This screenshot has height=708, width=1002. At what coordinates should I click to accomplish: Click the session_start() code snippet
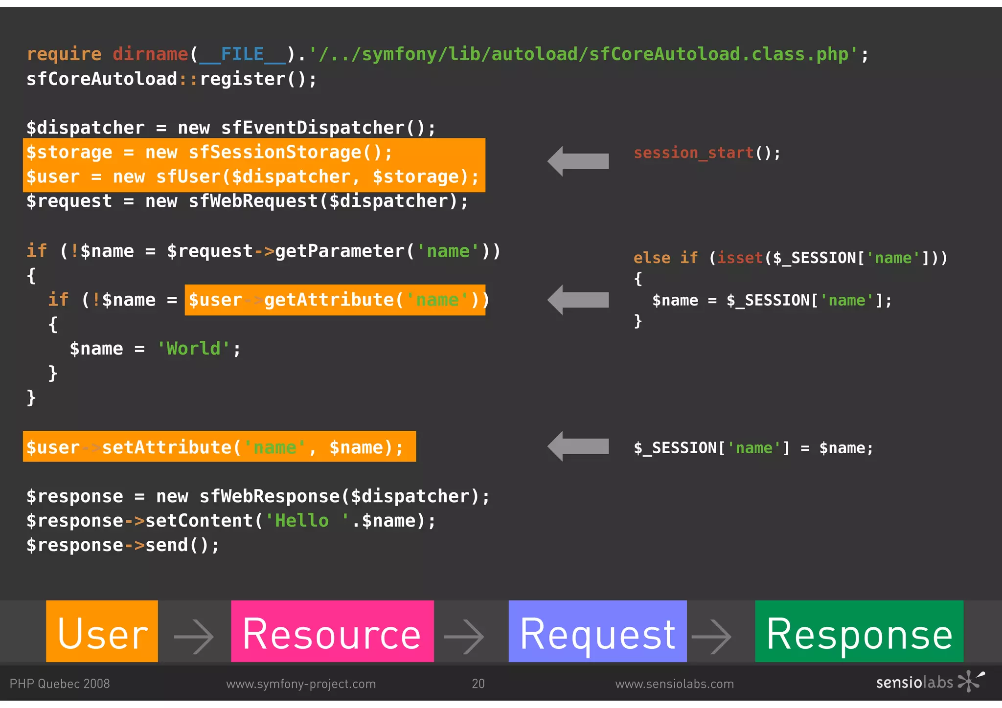(x=706, y=153)
